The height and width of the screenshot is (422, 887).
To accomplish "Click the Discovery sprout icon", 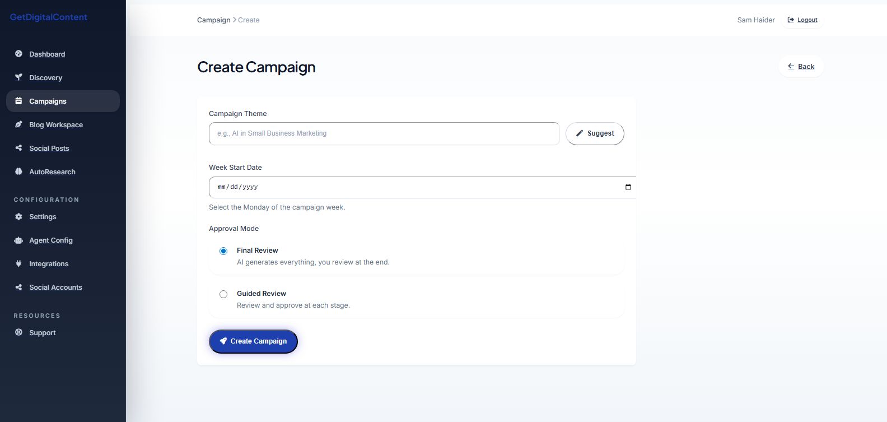I will [18, 77].
